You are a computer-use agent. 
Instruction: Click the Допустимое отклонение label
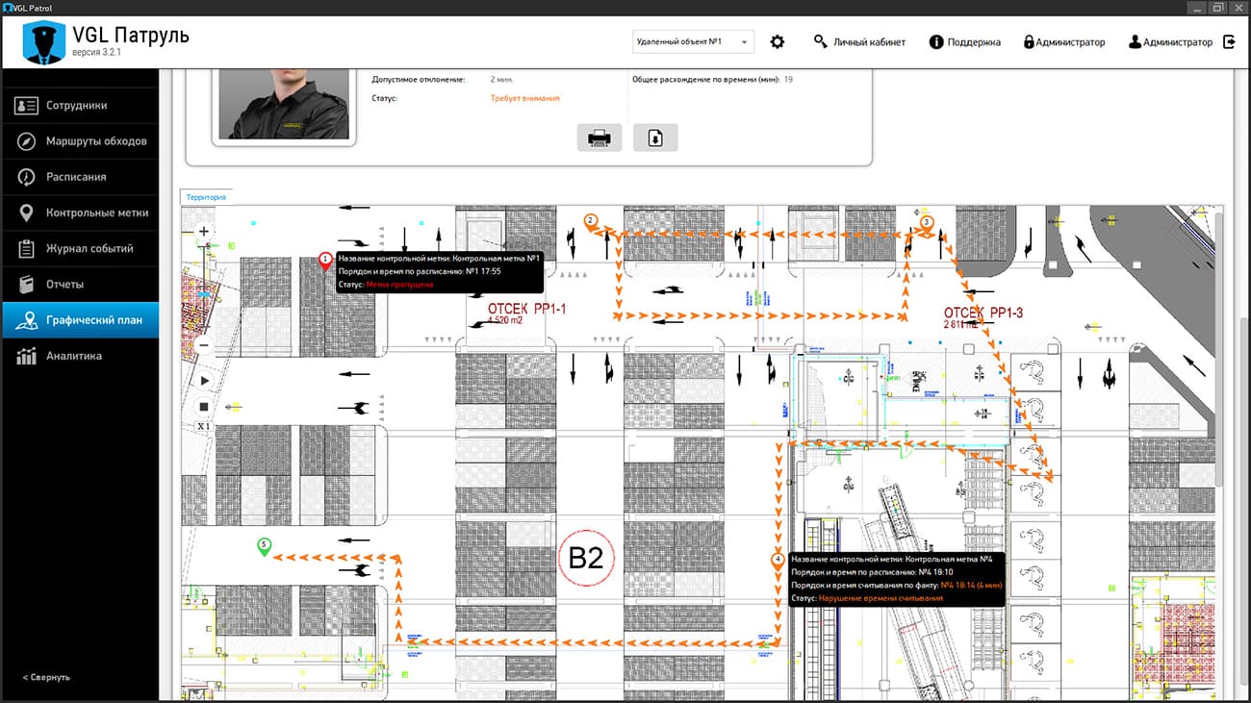point(418,79)
